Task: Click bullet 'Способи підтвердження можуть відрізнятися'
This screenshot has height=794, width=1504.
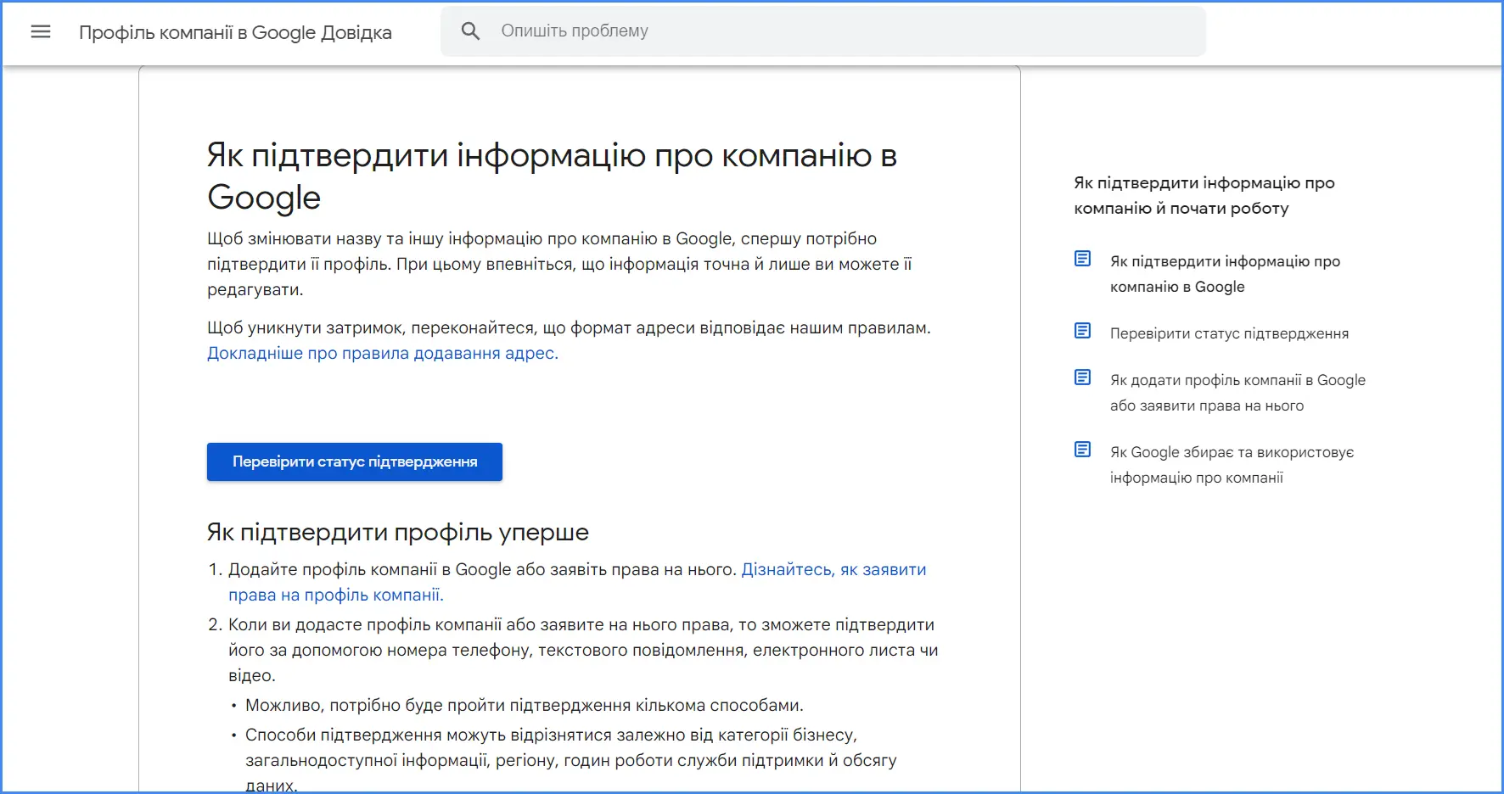Action: [571, 759]
